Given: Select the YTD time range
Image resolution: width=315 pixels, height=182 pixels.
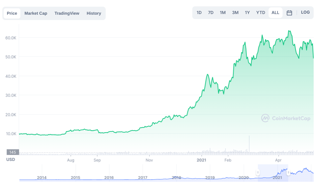Looking at the screenshot, I should (x=260, y=13).
